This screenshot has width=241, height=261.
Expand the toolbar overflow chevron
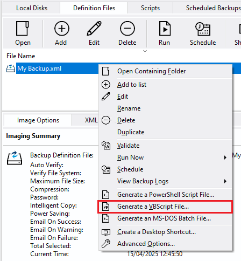(x=145, y=51)
